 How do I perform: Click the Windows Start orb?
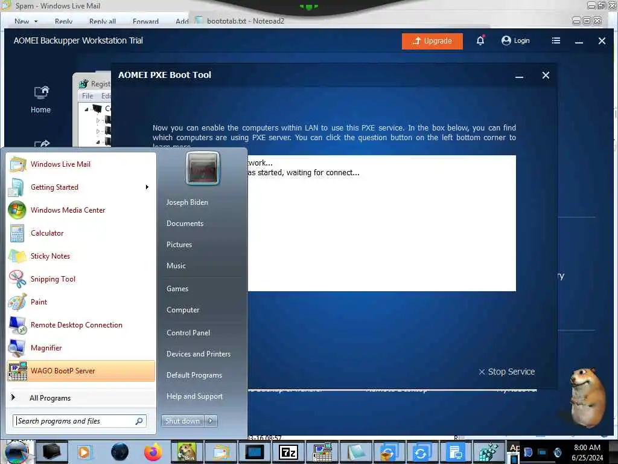tap(17, 452)
